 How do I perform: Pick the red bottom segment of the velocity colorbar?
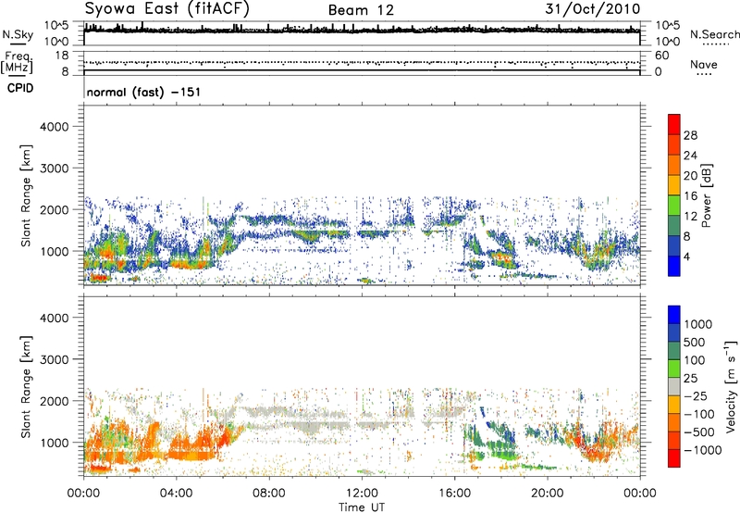[674, 458]
